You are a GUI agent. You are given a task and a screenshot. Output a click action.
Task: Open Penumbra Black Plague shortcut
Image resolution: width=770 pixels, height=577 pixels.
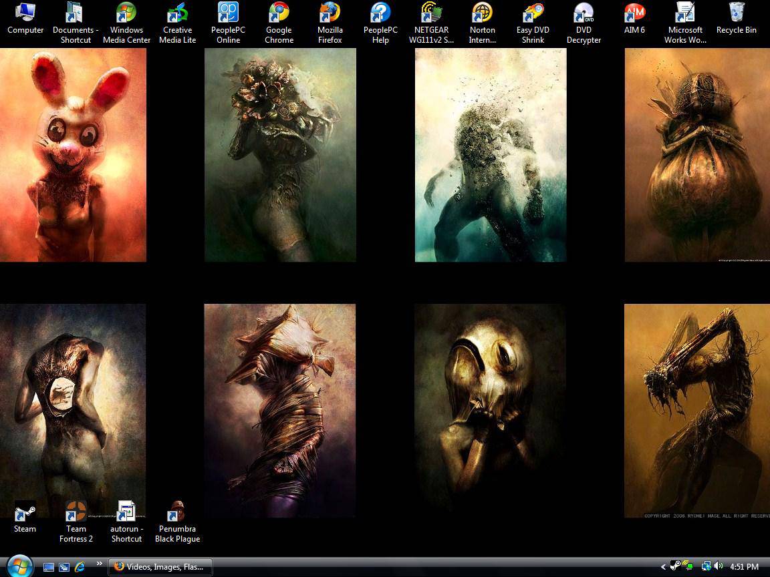pyautogui.click(x=177, y=512)
